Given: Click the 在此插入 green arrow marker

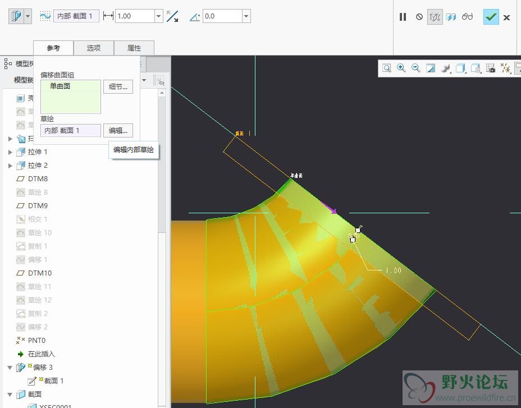Looking at the screenshot, I should pos(21,354).
